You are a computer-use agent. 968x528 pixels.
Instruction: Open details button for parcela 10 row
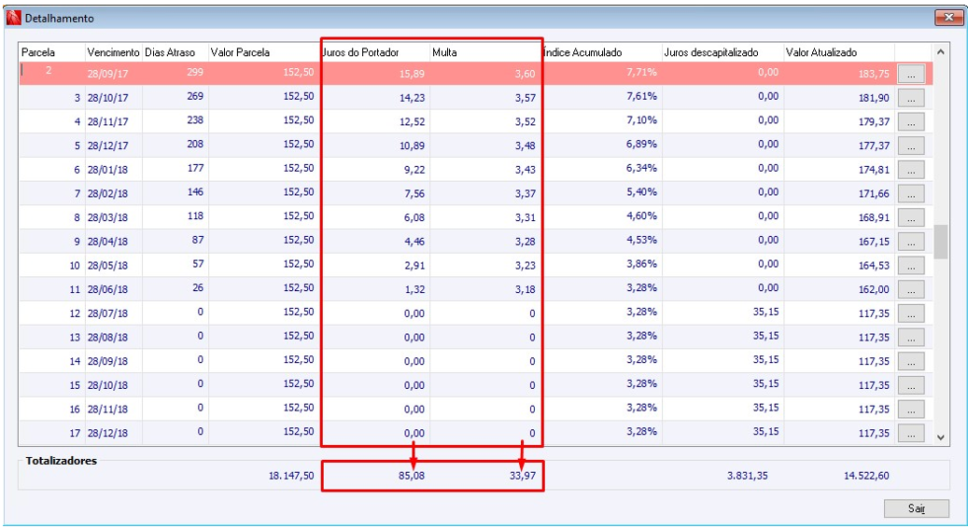tap(911, 265)
